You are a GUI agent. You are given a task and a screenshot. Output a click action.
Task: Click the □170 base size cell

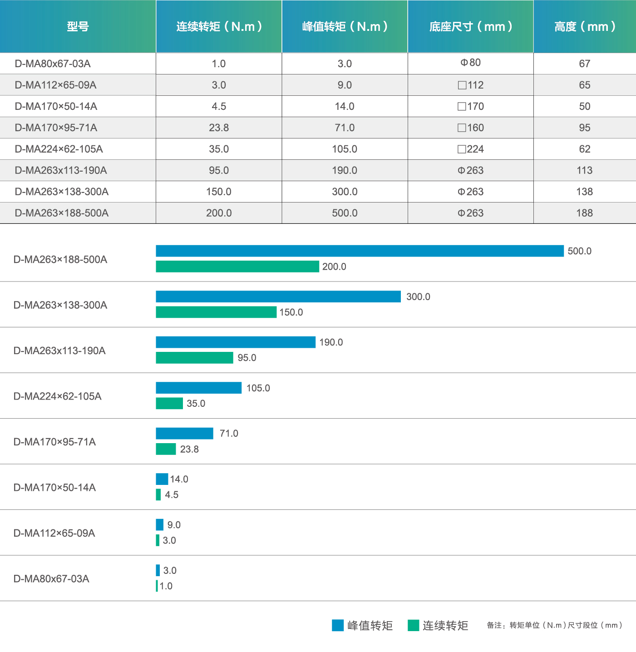(x=470, y=106)
